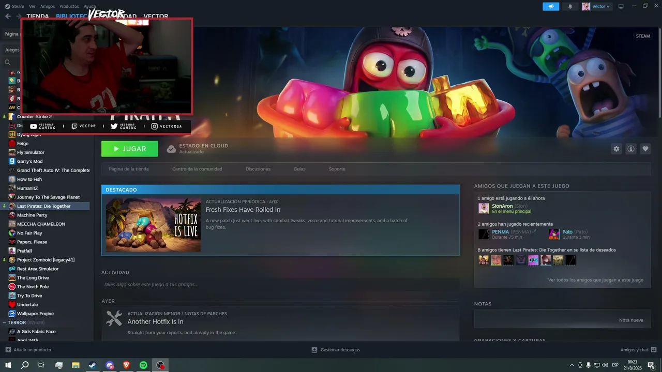Select The Long Drive in library
The image size is (662, 372).
click(33, 278)
